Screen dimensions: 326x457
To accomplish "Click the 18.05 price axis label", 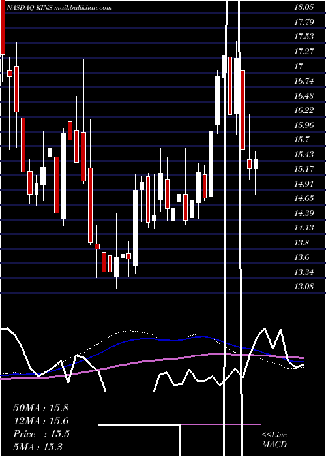I will pos(304,7).
